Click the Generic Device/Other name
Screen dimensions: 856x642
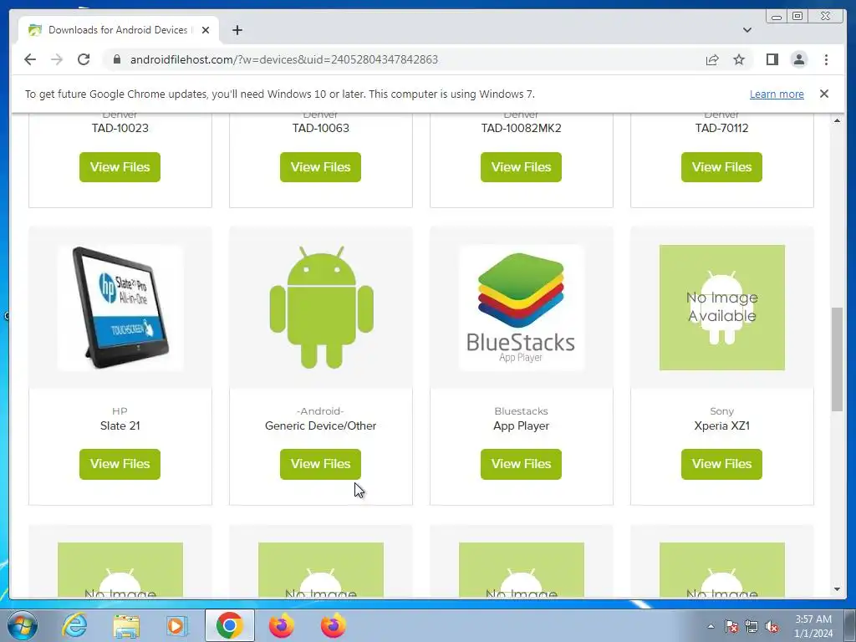pos(320,425)
